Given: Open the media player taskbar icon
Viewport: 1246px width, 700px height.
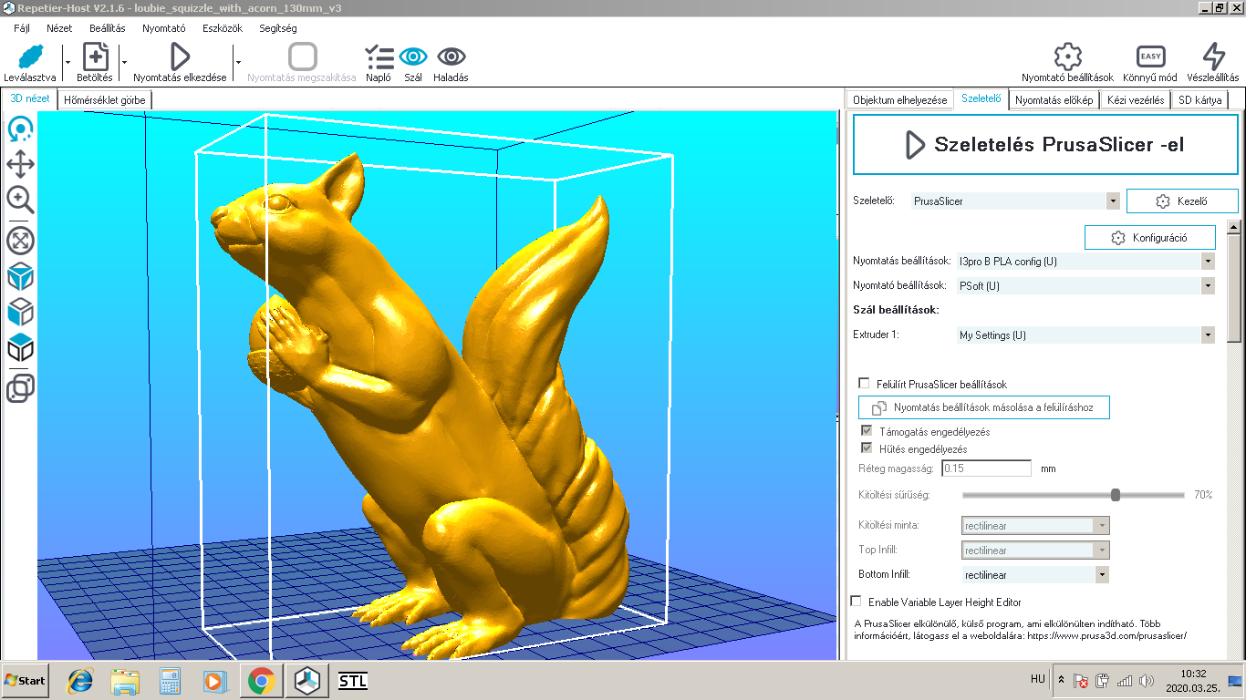Looking at the screenshot, I should [x=214, y=681].
